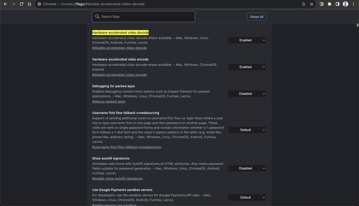Viewport: 359px width, 206px height.
Task: Enable Debugging for packed apps
Action: coord(246,93)
